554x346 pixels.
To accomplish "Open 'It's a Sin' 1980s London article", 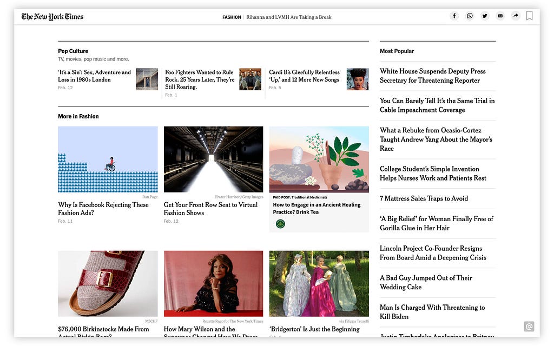I will (x=94, y=76).
